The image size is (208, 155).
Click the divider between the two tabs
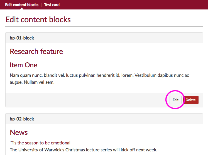41,5
